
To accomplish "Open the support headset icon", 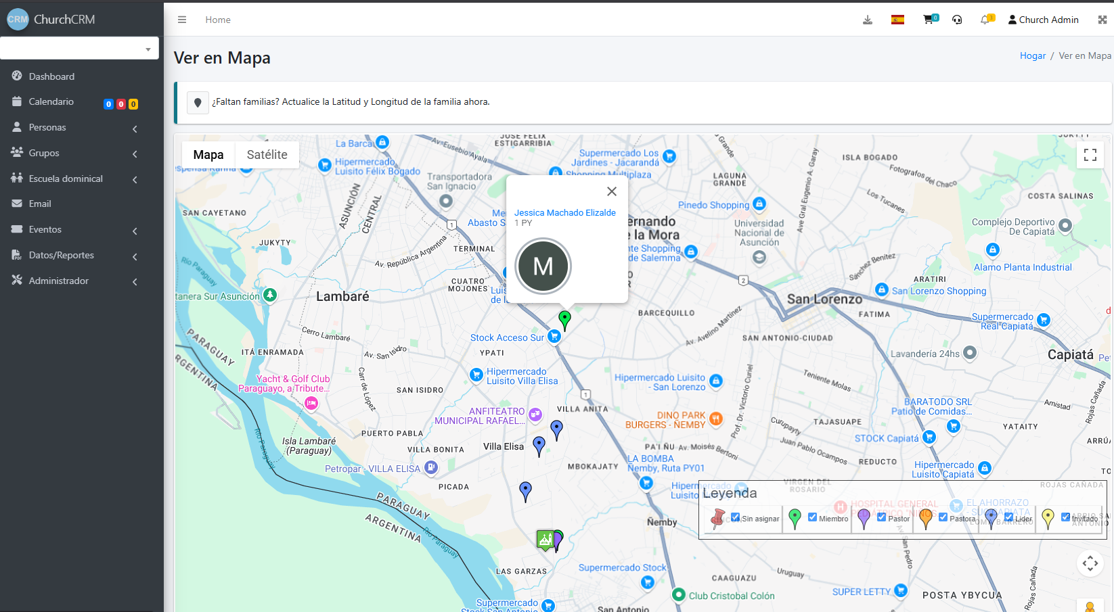I will (957, 20).
